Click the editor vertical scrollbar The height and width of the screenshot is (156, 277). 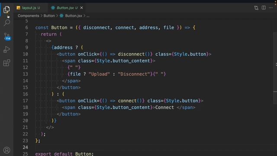[275, 68]
